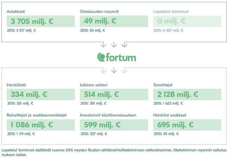Viewport: 229px width, 162px height.
Task: Click the Rahoittajat ja osakkeenomistajat 1 086 milj. box
Action: (x=41, y=125)
